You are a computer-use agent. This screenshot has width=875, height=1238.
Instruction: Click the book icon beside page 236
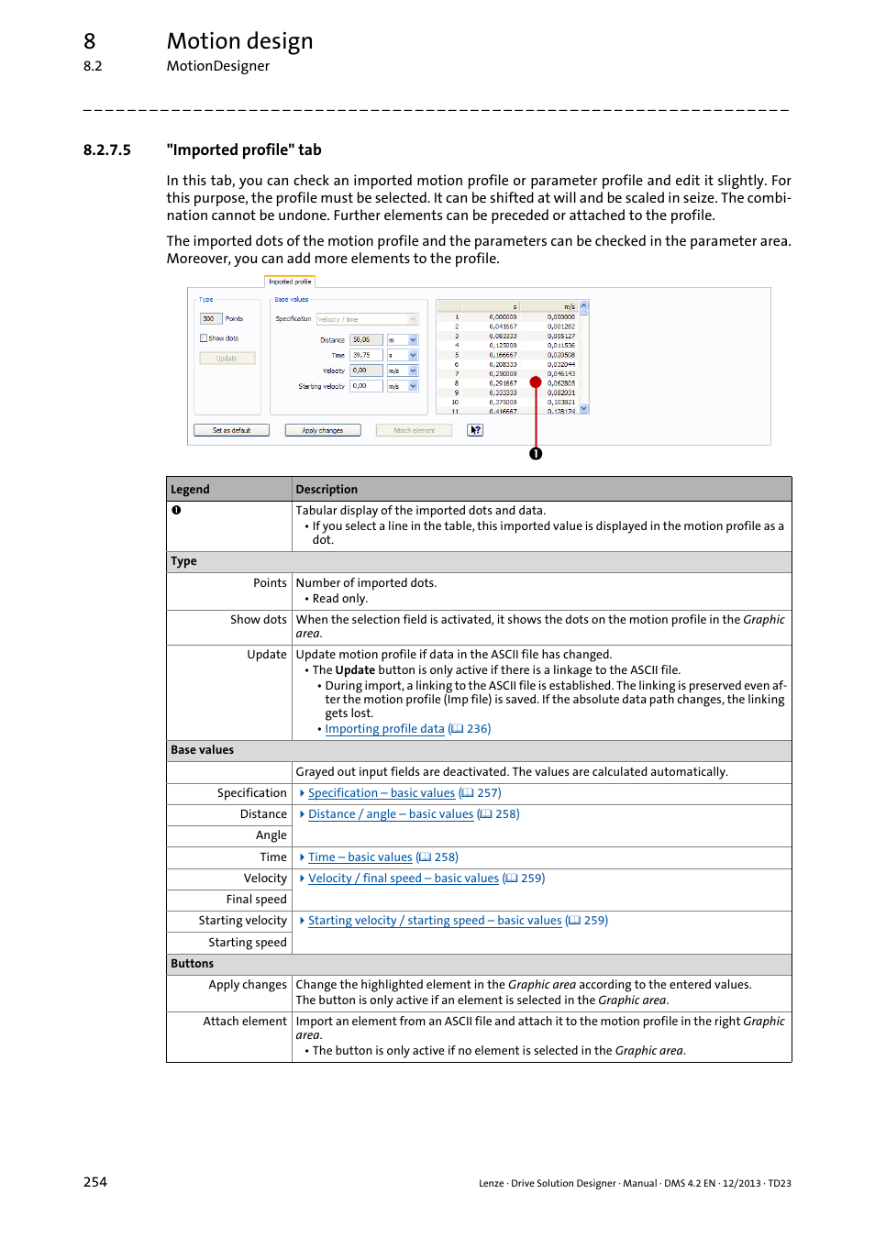pyautogui.click(x=457, y=729)
